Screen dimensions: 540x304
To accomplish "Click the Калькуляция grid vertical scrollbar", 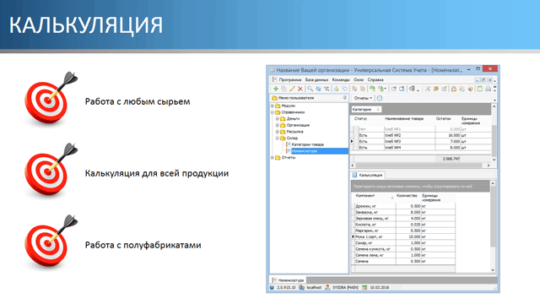I will [493, 226].
